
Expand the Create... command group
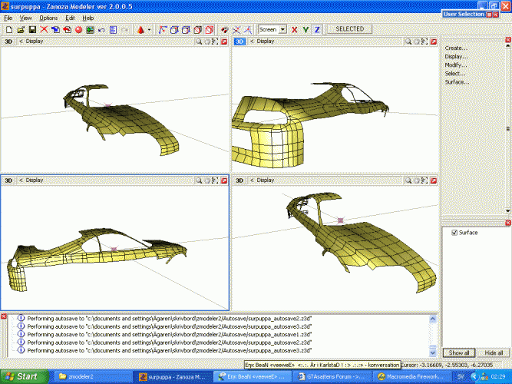click(x=456, y=48)
